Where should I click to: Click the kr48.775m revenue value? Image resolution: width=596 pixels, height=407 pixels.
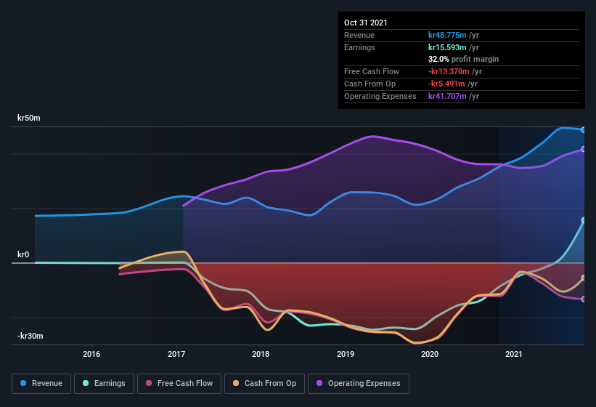(447, 35)
